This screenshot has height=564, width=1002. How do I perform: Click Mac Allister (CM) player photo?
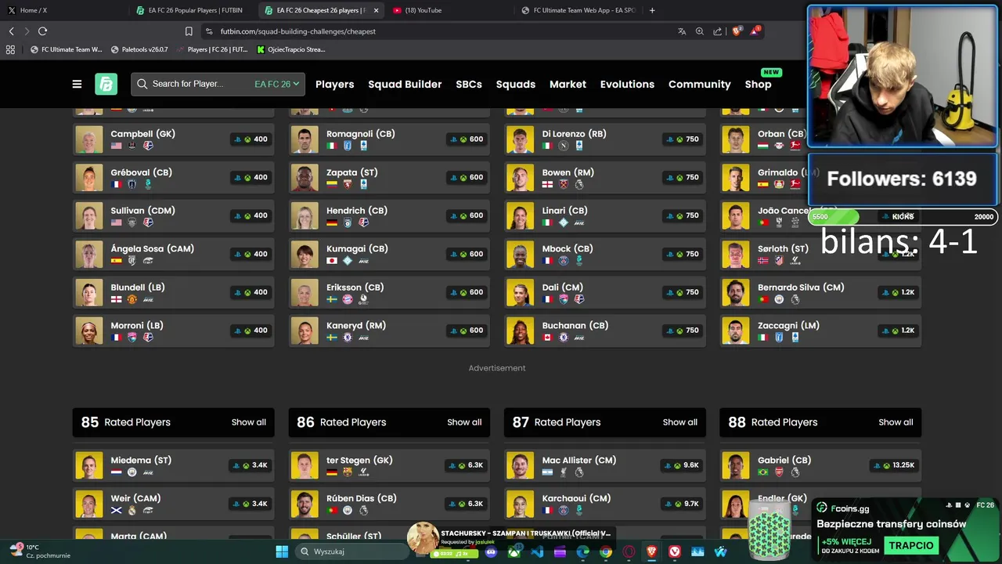(520, 465)
